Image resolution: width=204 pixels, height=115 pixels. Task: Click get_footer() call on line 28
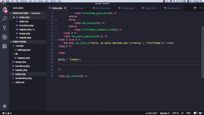(x=75, y=76)
